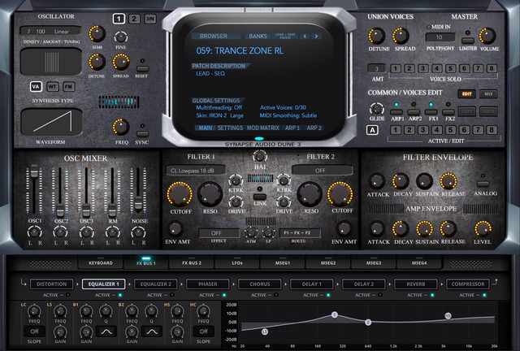Open Filter 2 type dropdown showing OFF

pyautogui.click(x=322, y=171)
